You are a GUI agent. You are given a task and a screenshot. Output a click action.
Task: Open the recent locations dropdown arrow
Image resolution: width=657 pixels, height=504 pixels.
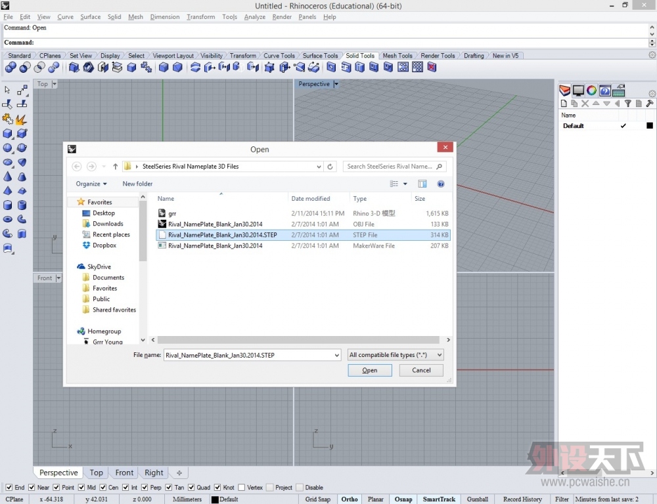(104, 167)
